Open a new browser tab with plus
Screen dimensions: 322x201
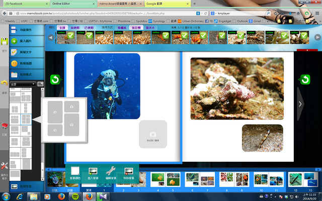pos(195,4)
